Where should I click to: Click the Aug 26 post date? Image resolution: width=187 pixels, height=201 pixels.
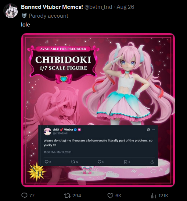(x=125, y=7)
